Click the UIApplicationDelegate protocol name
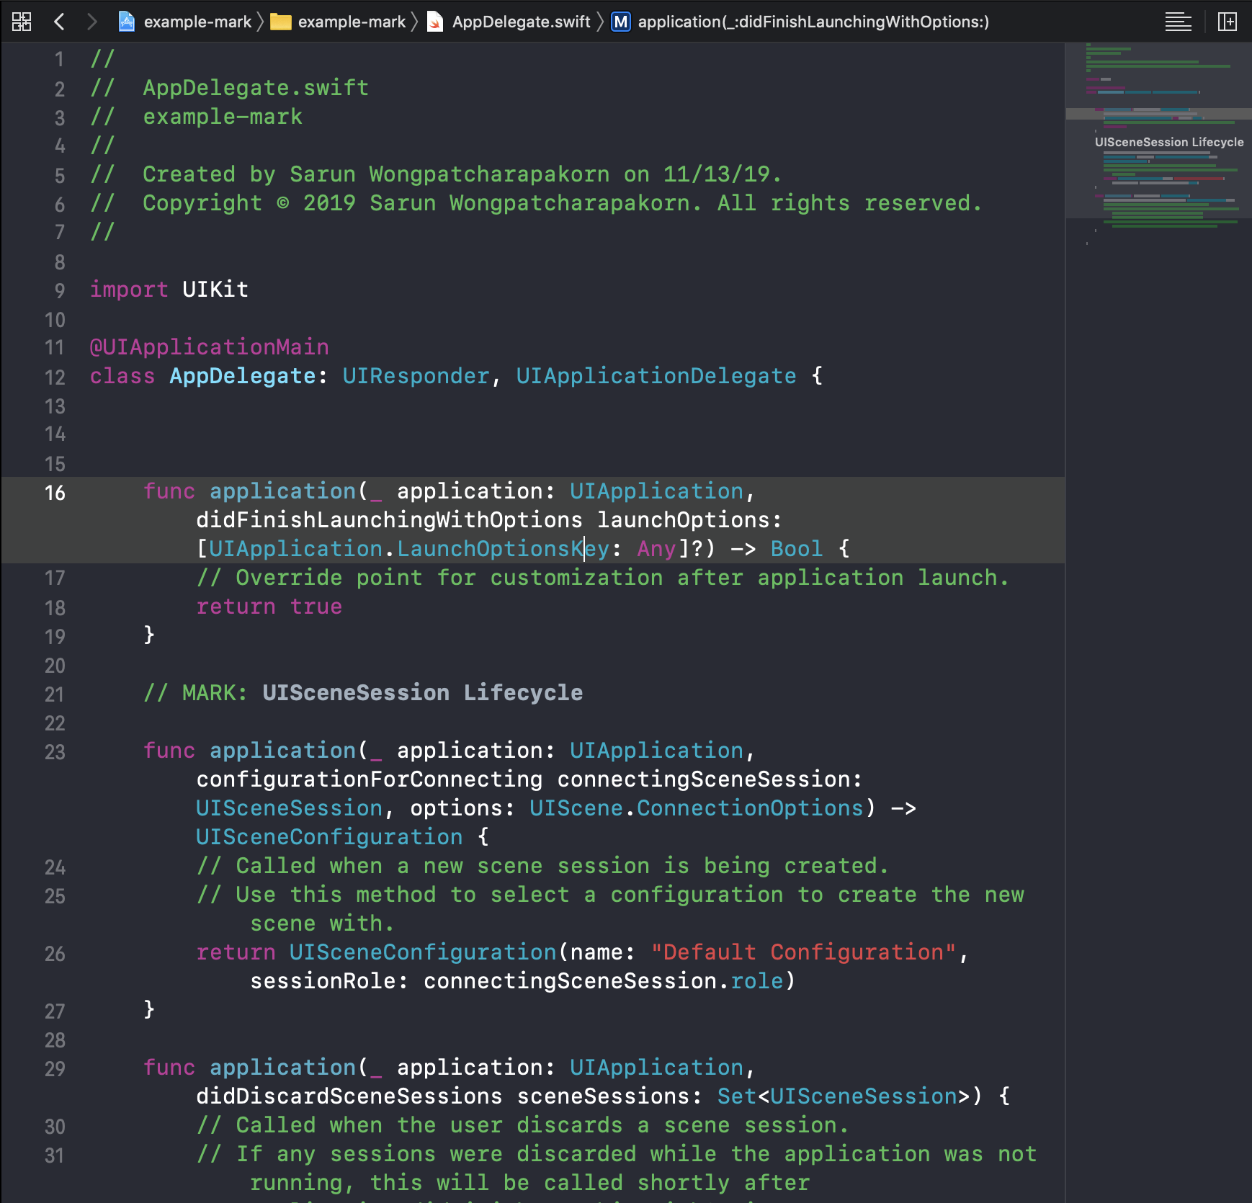 [656, 376]
